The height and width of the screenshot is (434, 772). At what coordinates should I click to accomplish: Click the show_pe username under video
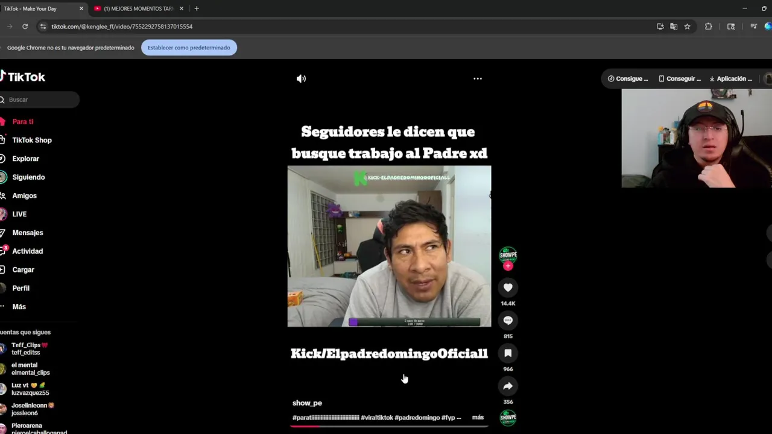pyautogui.click(x=307, y=403)
